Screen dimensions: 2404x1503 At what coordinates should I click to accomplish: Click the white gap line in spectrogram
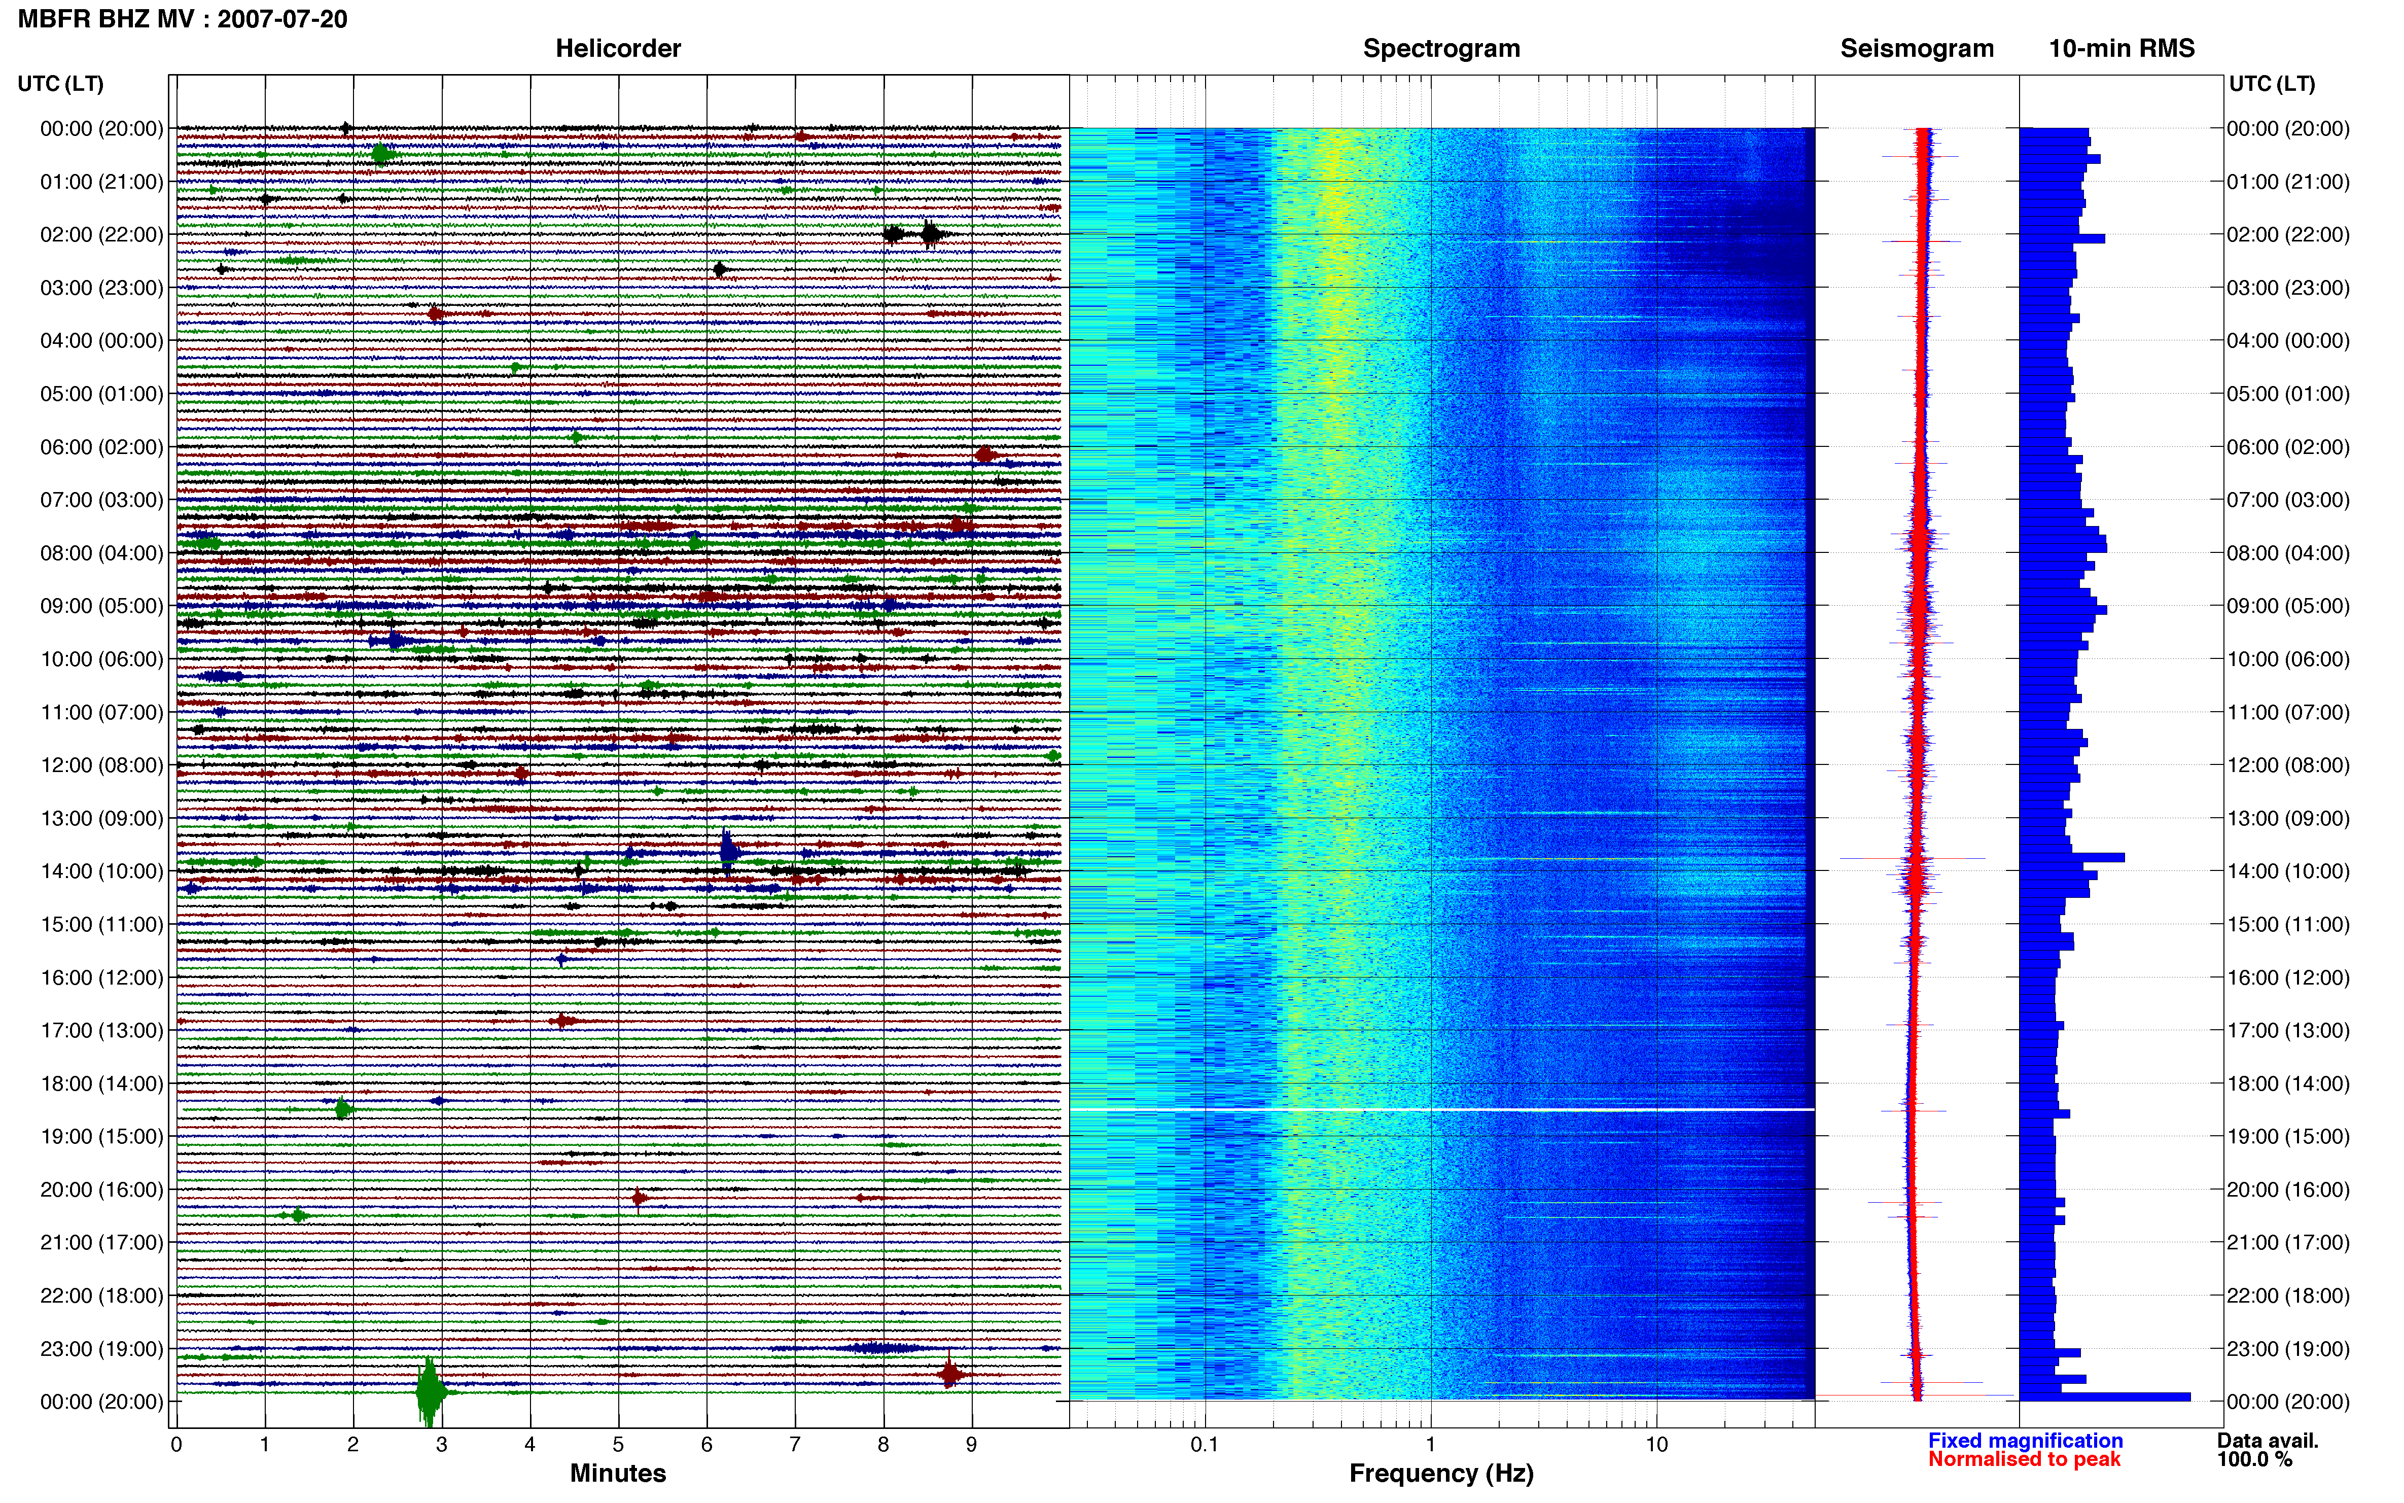pyautogui.click(x=1442, y=1109)
